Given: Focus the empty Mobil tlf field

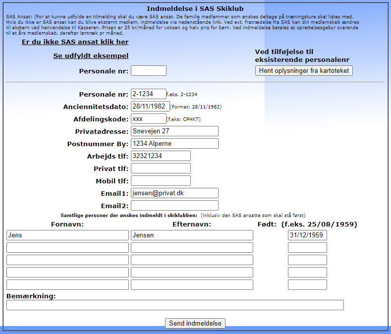Looking at the screenshot, I should pyautogui.click(x=161, y=180).
